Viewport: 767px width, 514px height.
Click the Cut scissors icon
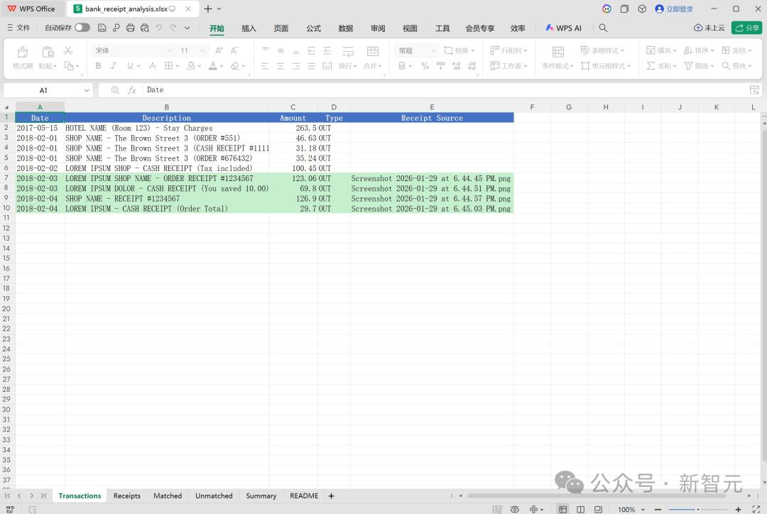pos(68,50)
